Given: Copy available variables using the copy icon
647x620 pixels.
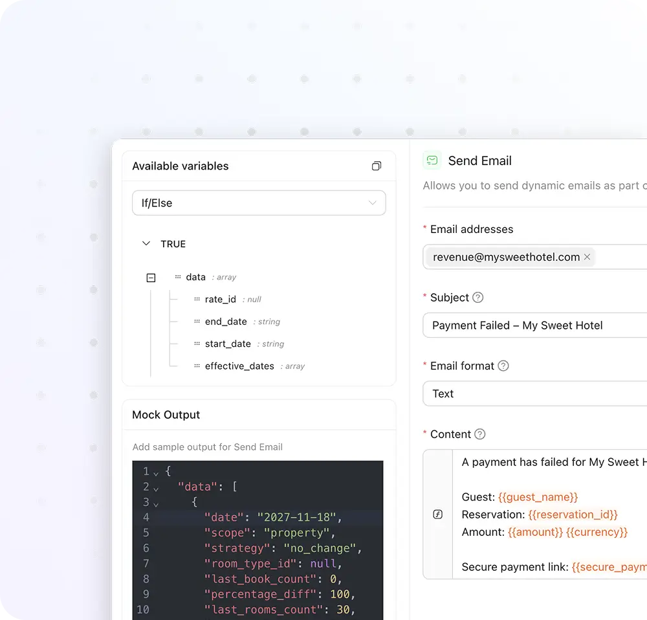Looking at the screenshot, I should click(x=377, y=166).
